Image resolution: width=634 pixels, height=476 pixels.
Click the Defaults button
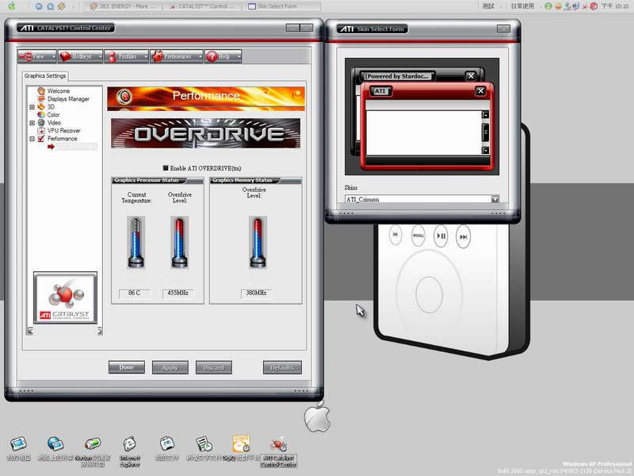coord(282,367)
